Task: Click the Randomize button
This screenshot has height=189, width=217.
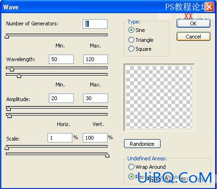Action: click(x=142, y=144)
